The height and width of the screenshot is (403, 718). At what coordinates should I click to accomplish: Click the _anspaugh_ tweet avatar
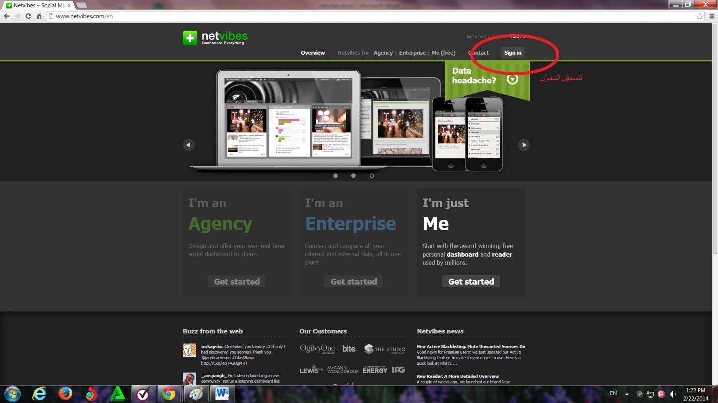[x=189, y=379]
